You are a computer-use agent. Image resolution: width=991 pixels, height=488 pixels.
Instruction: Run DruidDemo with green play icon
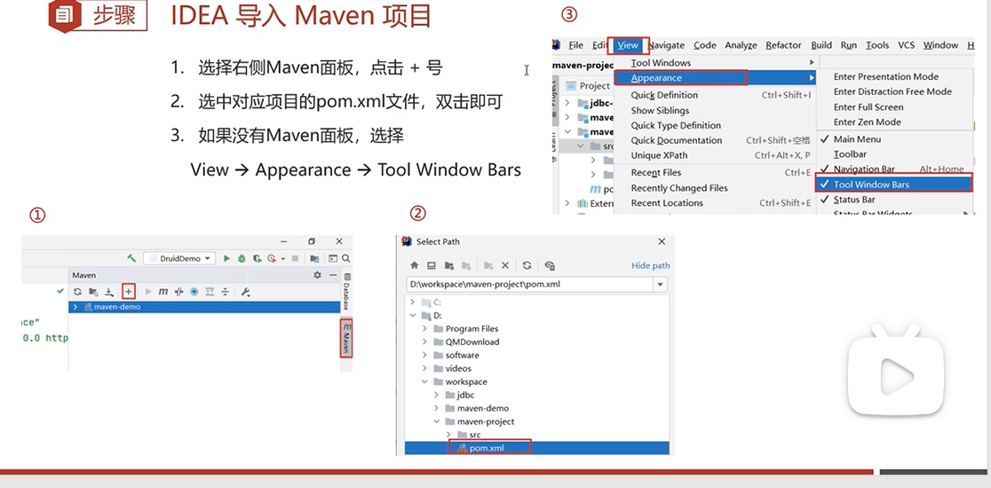point(227,258)
